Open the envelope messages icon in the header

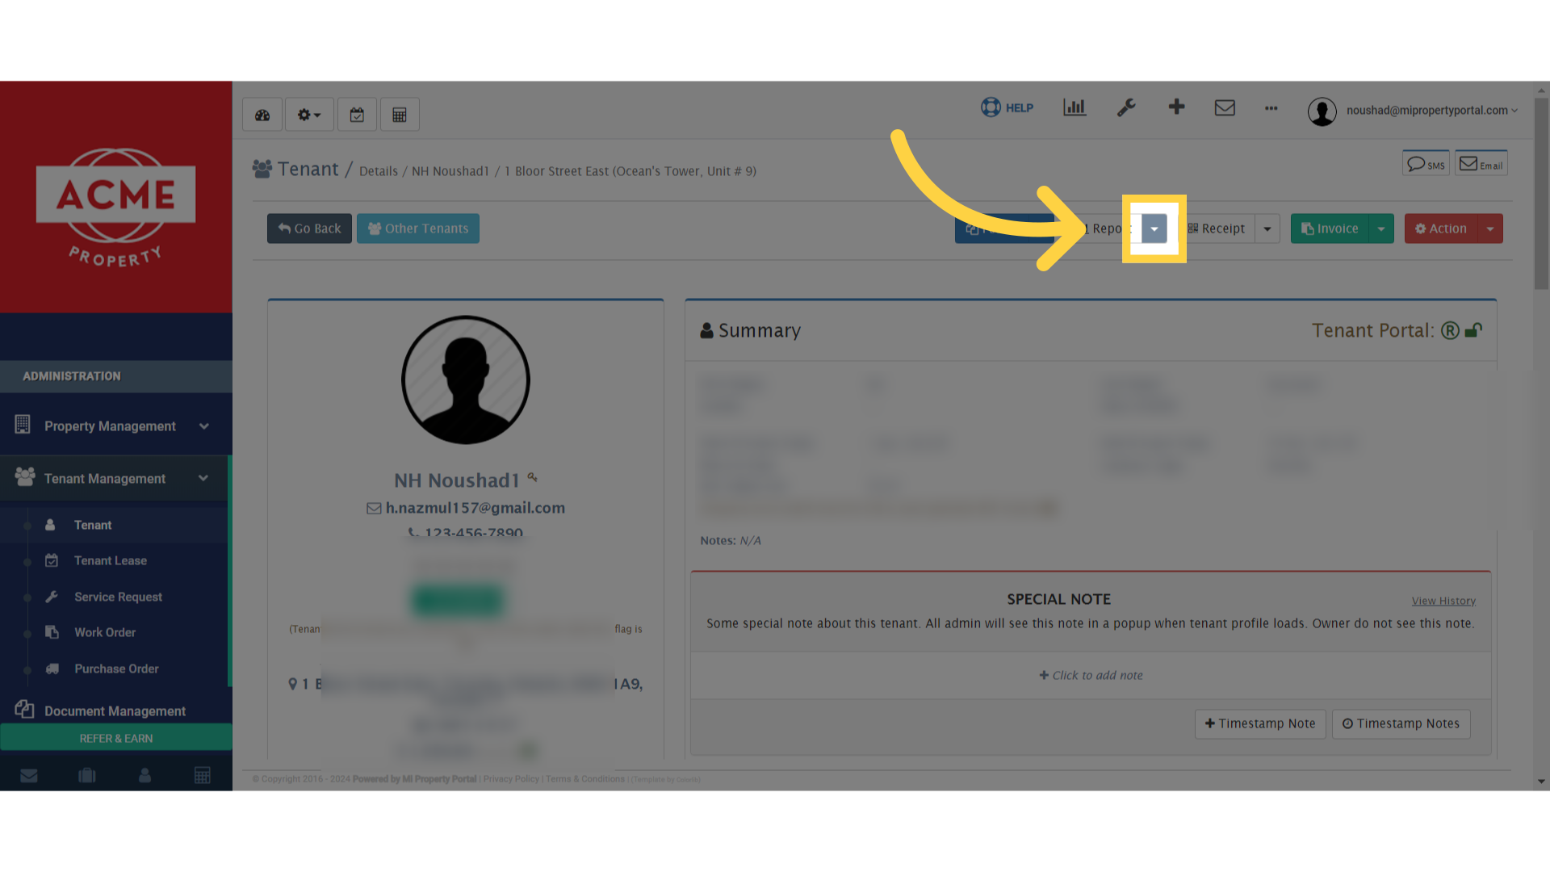(x=1225, y=107)
